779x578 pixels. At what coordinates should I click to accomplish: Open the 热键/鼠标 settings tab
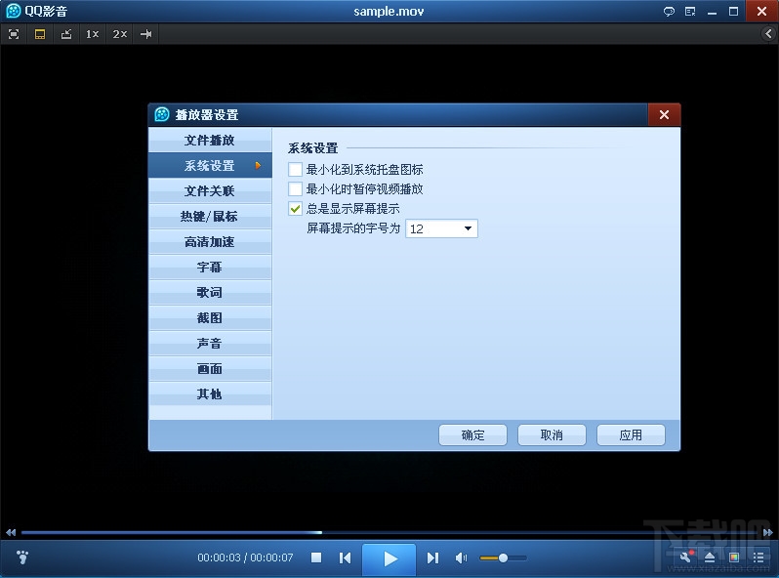click(x=210, y=216)
